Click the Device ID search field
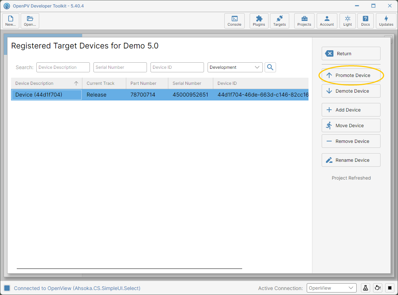Image resolution: width=398 pixels, height=295 pixels. [x=177, y=67]
